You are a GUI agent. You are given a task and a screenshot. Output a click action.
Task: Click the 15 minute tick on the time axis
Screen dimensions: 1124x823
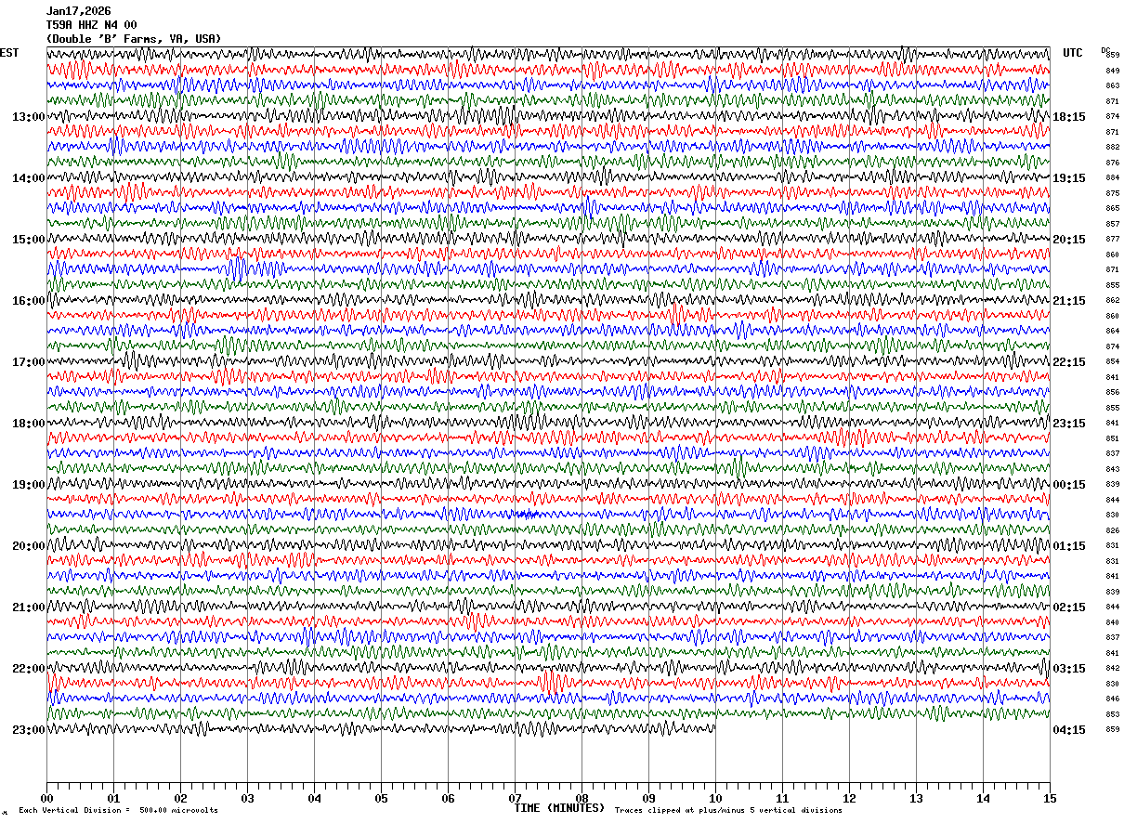coord(1050,798)
